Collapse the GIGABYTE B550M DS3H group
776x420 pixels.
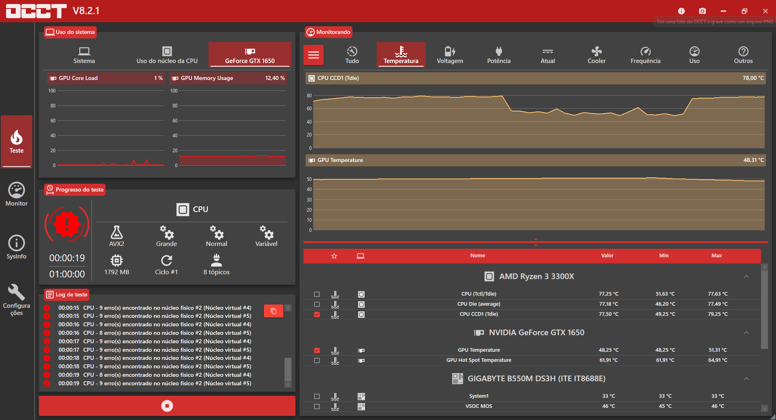(746, 379)
